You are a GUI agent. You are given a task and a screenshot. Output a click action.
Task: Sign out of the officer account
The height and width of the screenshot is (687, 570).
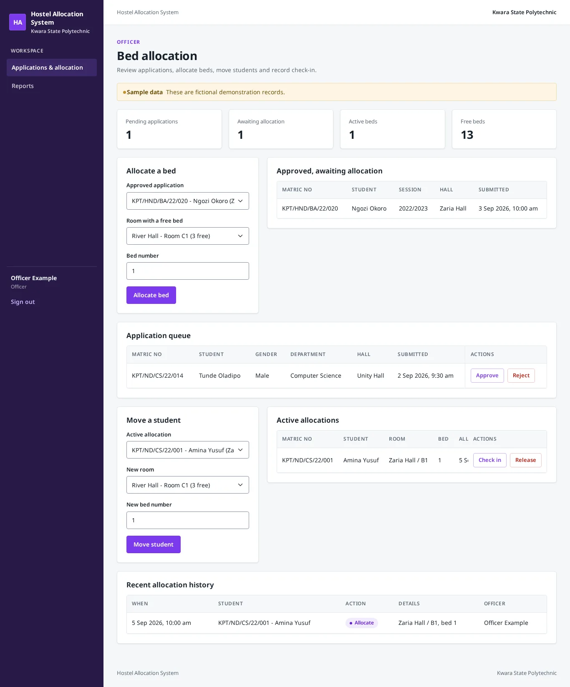23,302
